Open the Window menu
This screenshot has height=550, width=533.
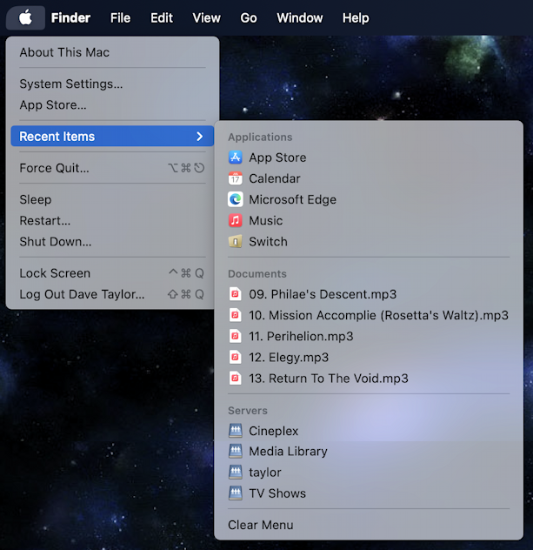tap(300, 17)
